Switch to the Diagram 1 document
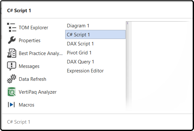Viewport: 194px width, 131px height. click(x=78, y=26)
